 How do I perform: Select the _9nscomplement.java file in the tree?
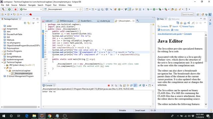pyautogui.click(x=23, y=73)
